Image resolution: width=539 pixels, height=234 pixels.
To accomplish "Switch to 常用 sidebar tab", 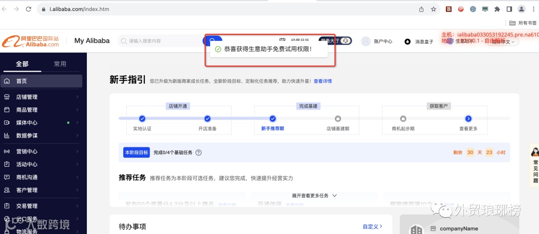I will point(60,64).
